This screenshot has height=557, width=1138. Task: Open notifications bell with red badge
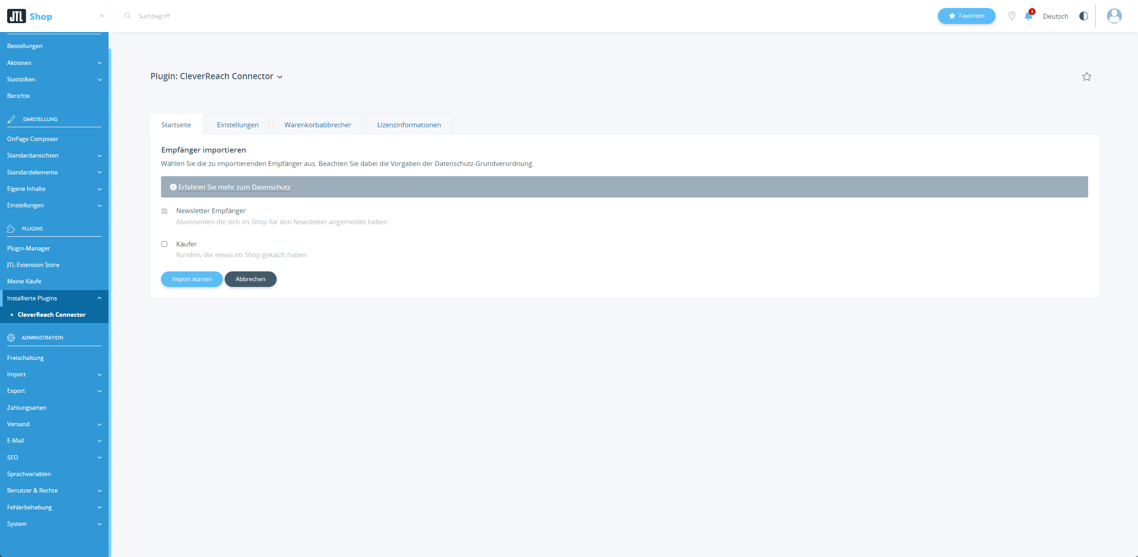tap(1029, 16)
